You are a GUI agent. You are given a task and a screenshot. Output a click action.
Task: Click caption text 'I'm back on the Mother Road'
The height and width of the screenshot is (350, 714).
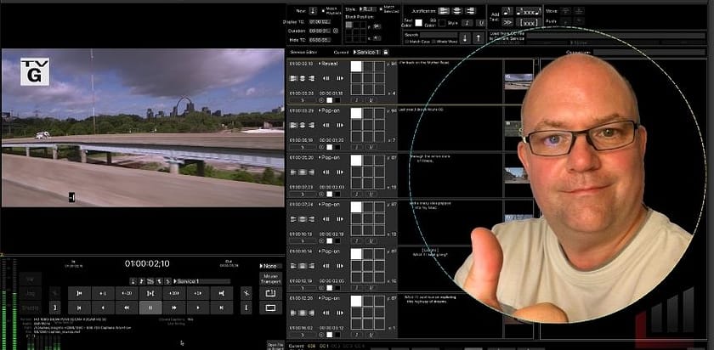[x=424, y=62]
